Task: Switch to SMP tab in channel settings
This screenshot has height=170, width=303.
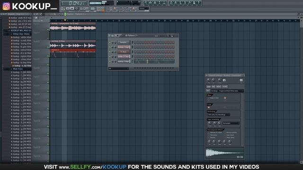Action: 208,86
